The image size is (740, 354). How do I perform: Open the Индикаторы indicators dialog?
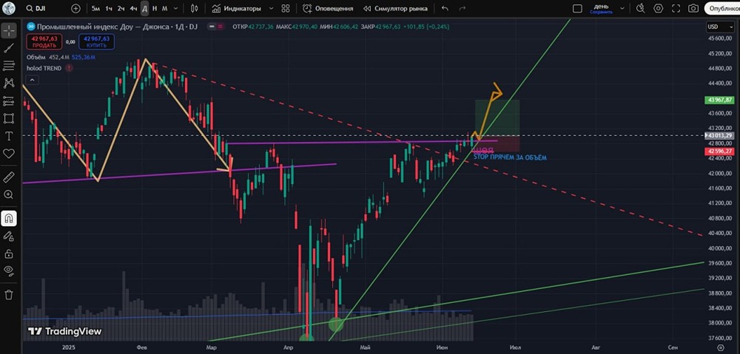pyautogui.click(x=237, y=8)
